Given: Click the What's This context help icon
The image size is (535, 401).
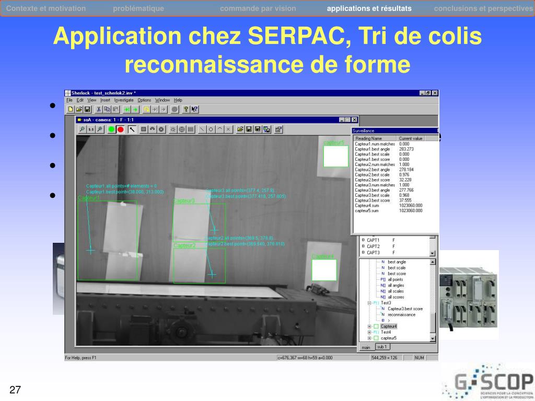Looking at the screenshot, I should click(194, 110).
